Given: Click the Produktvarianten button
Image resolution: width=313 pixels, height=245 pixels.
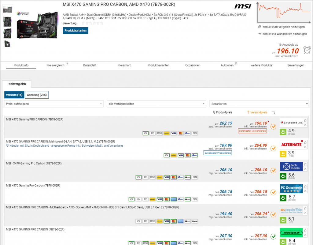Looking at the screenshot, I should (75, 31).
